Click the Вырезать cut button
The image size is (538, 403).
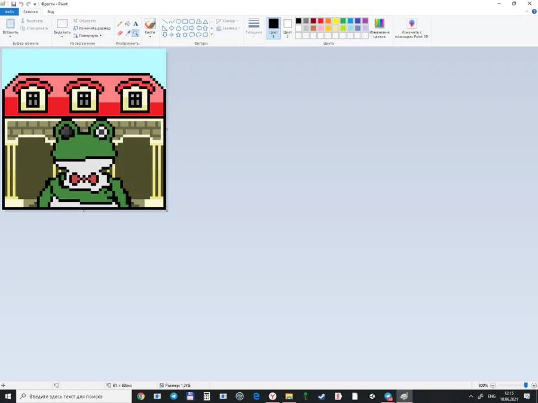32,21
